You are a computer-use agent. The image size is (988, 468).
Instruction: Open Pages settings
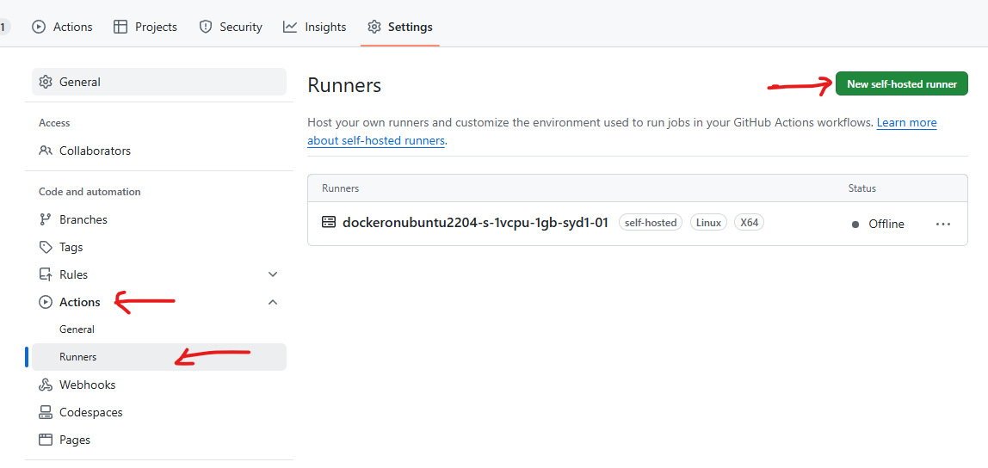(158, 440)
